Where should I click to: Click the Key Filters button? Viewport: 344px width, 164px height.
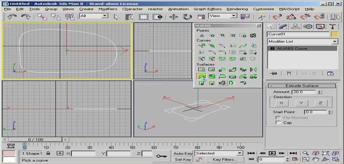[225, 159]
